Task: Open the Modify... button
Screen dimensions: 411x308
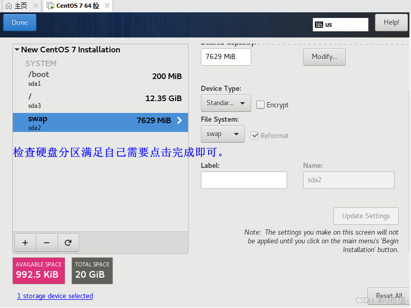Action: pos(324,57)
